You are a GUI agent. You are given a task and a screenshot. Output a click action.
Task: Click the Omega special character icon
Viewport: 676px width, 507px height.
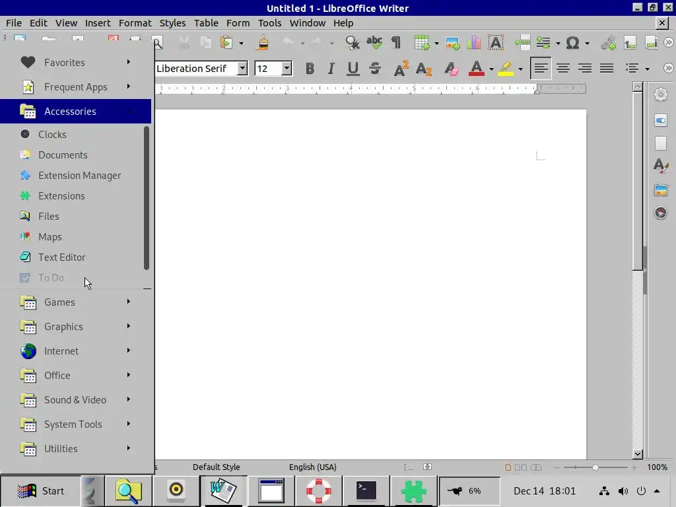pyautogui.click(x=572, y=43)
